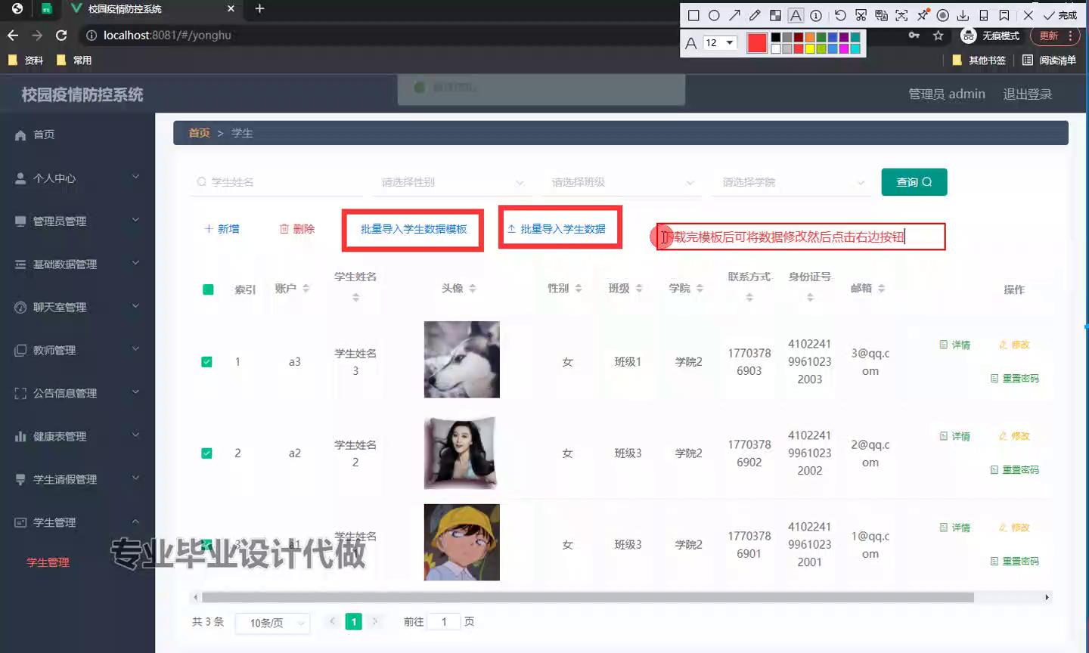This screenshot has width=1089, height=653.
Task: Uncheck the row 2 student checkbox
Action: click(206, 453)
